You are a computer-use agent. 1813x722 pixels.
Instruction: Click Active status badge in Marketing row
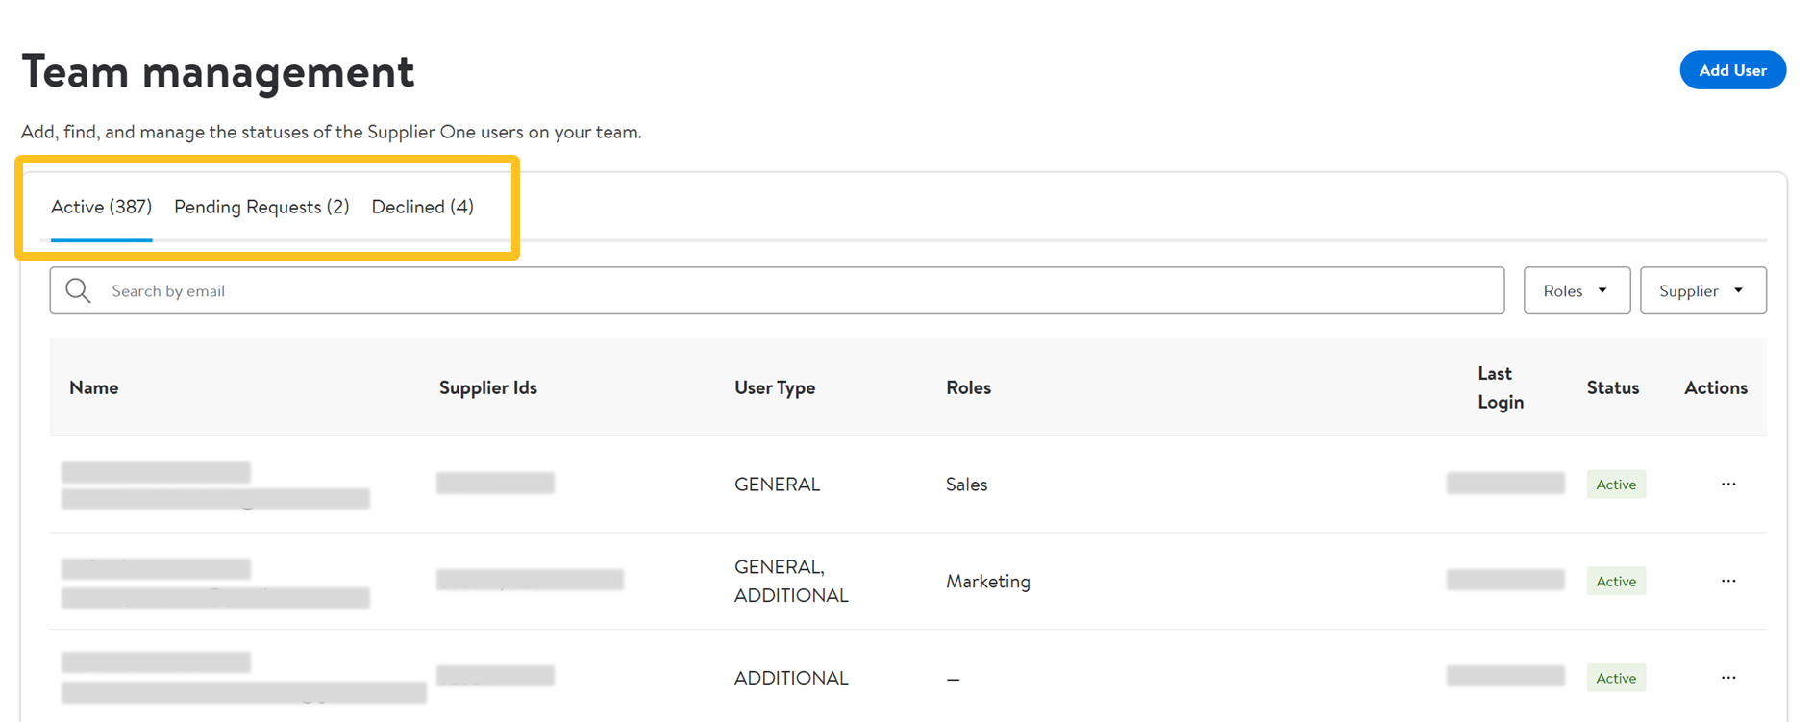pyautogui.click(x=1615, y=581)
